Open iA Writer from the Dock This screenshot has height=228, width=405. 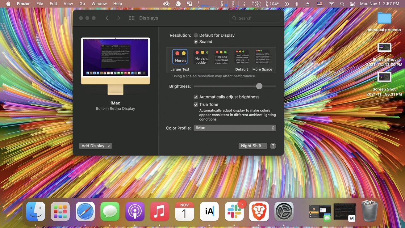tap(209, 212)
